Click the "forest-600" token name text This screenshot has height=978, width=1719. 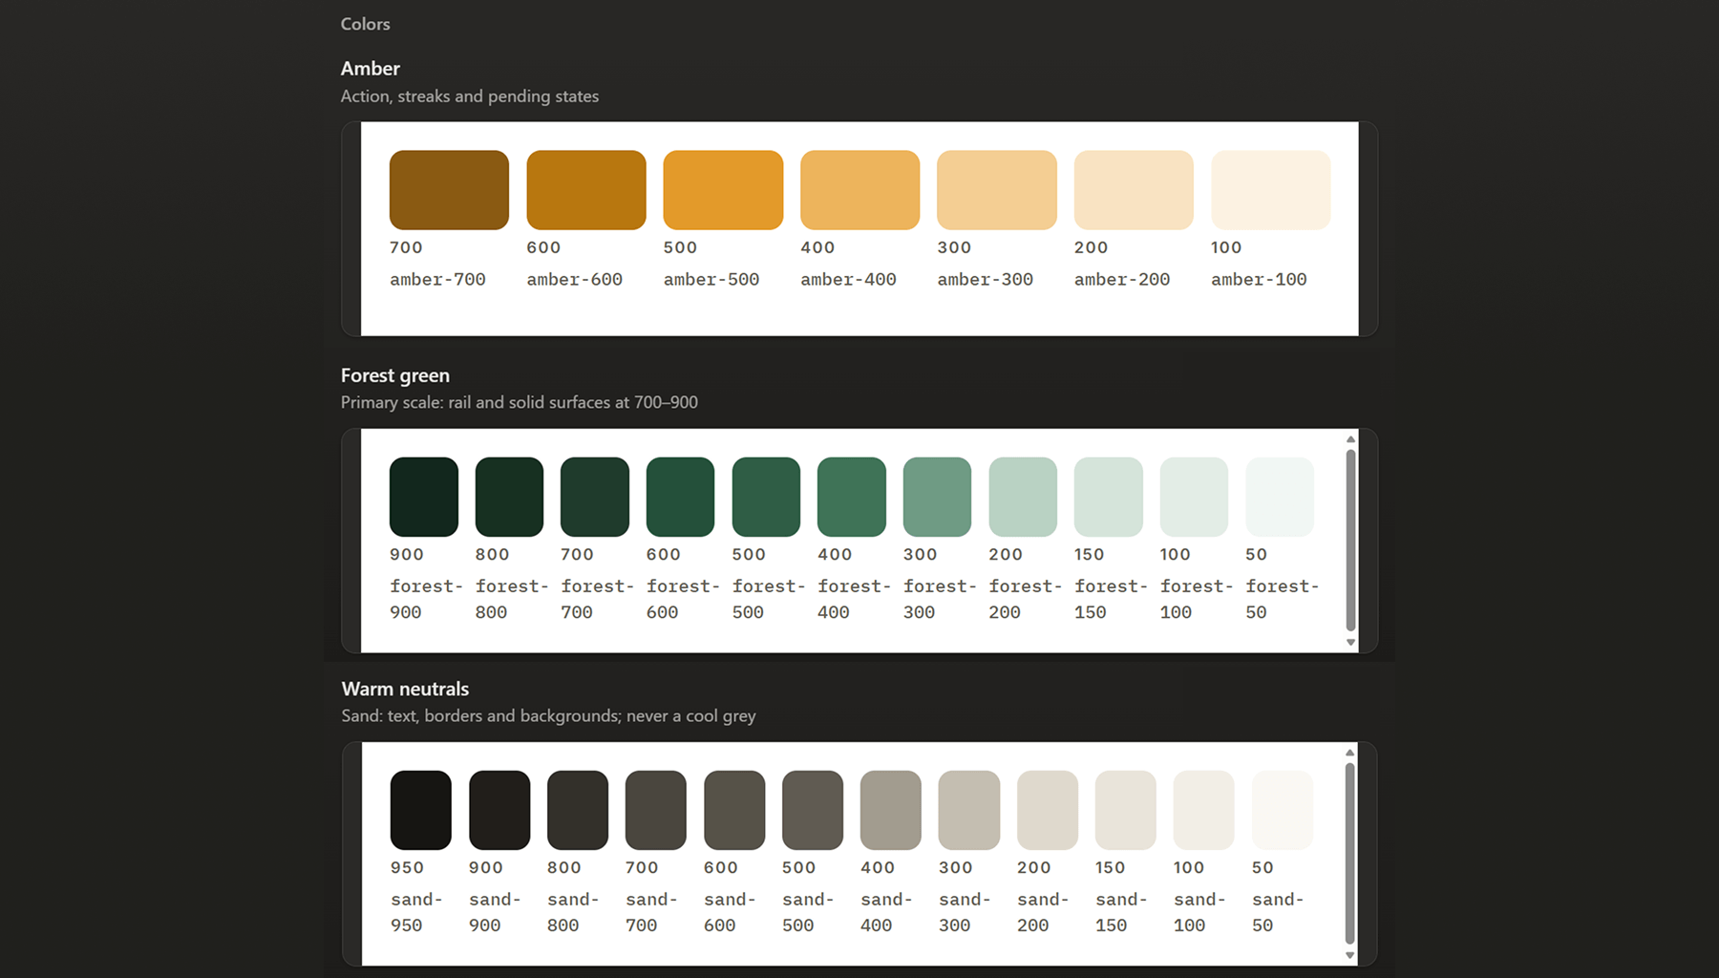pos(683,599)
